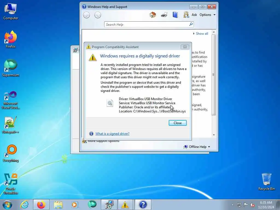The width and height of the screenshot is (280, 210).
Task: Click the Action Center flag icon
Action: [246, 205]
